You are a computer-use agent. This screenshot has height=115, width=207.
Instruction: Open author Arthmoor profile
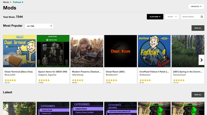pos(145,75)
